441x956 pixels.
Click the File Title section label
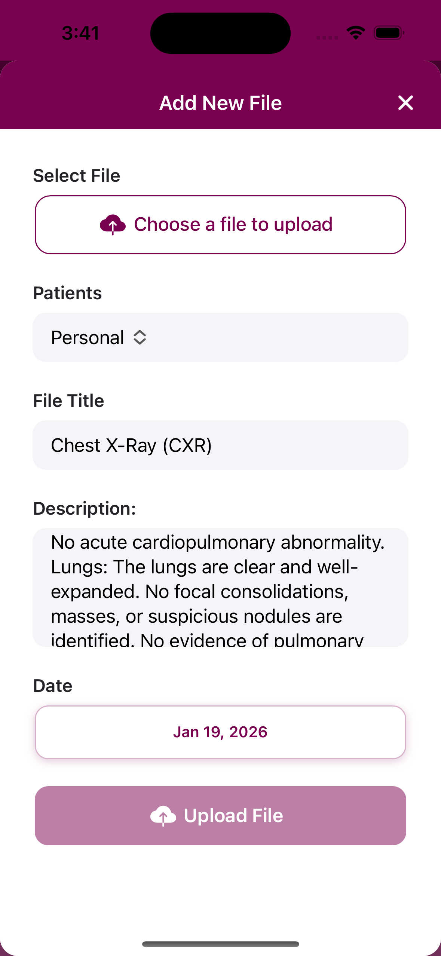(68, 401)
